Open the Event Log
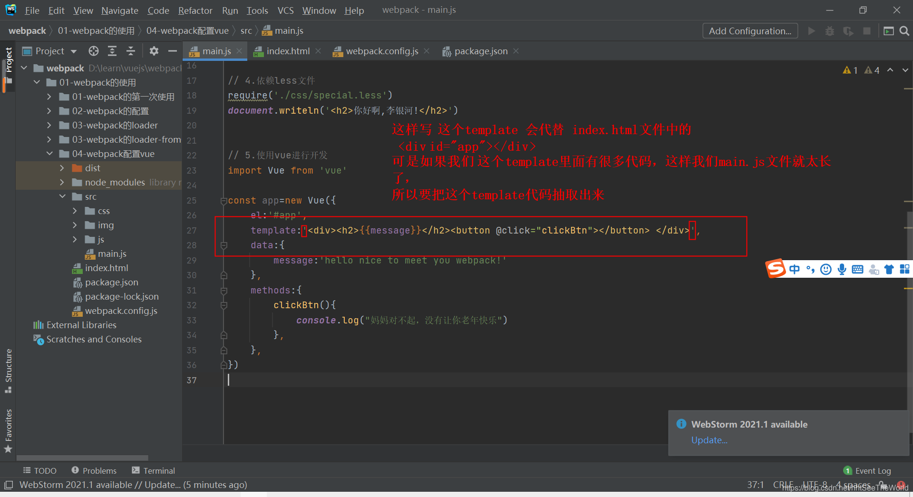The image size is (913, 497). [x=867, y=470]
